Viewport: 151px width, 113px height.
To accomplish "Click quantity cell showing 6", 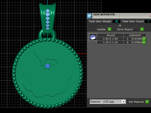I will 127,42.
